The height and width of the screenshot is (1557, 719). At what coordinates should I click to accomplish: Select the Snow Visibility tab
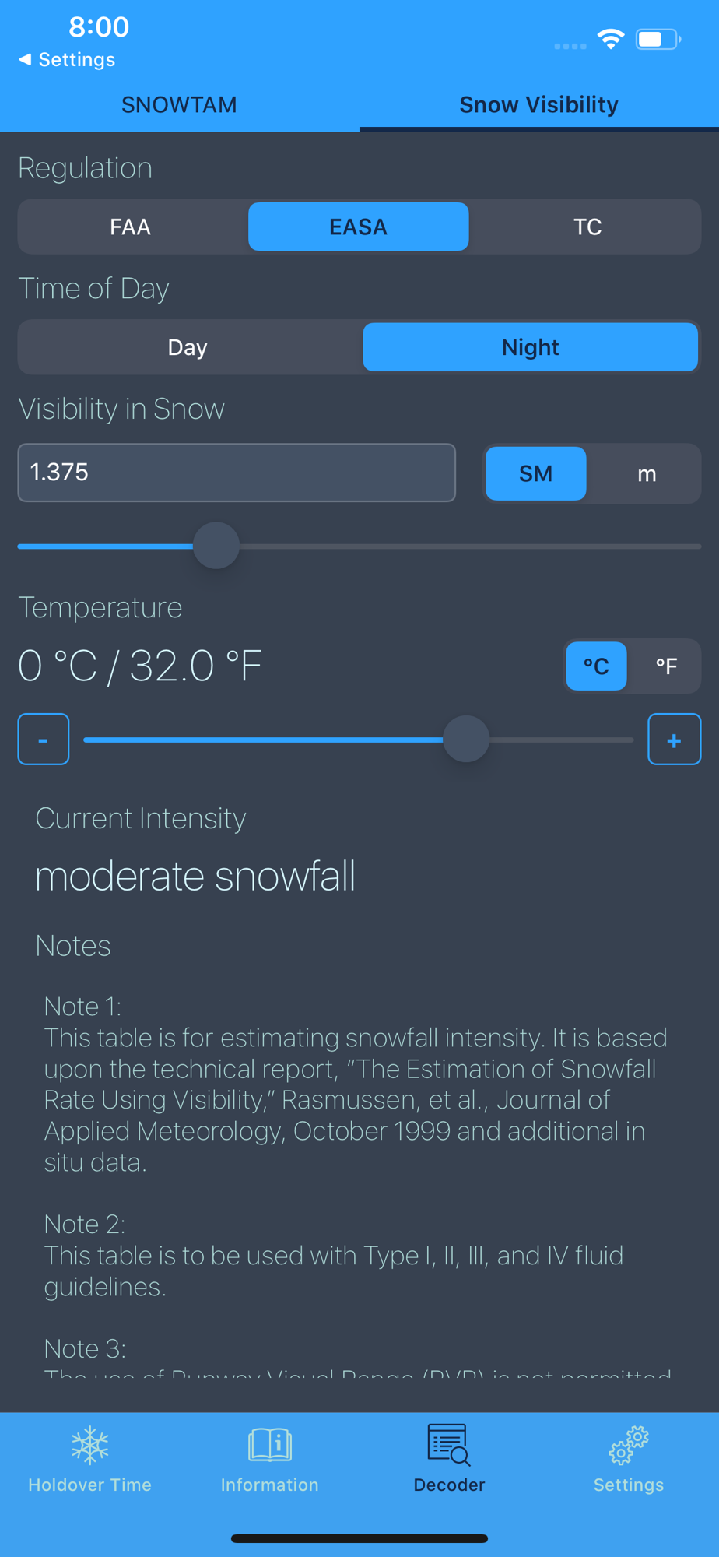pos(538,104)
